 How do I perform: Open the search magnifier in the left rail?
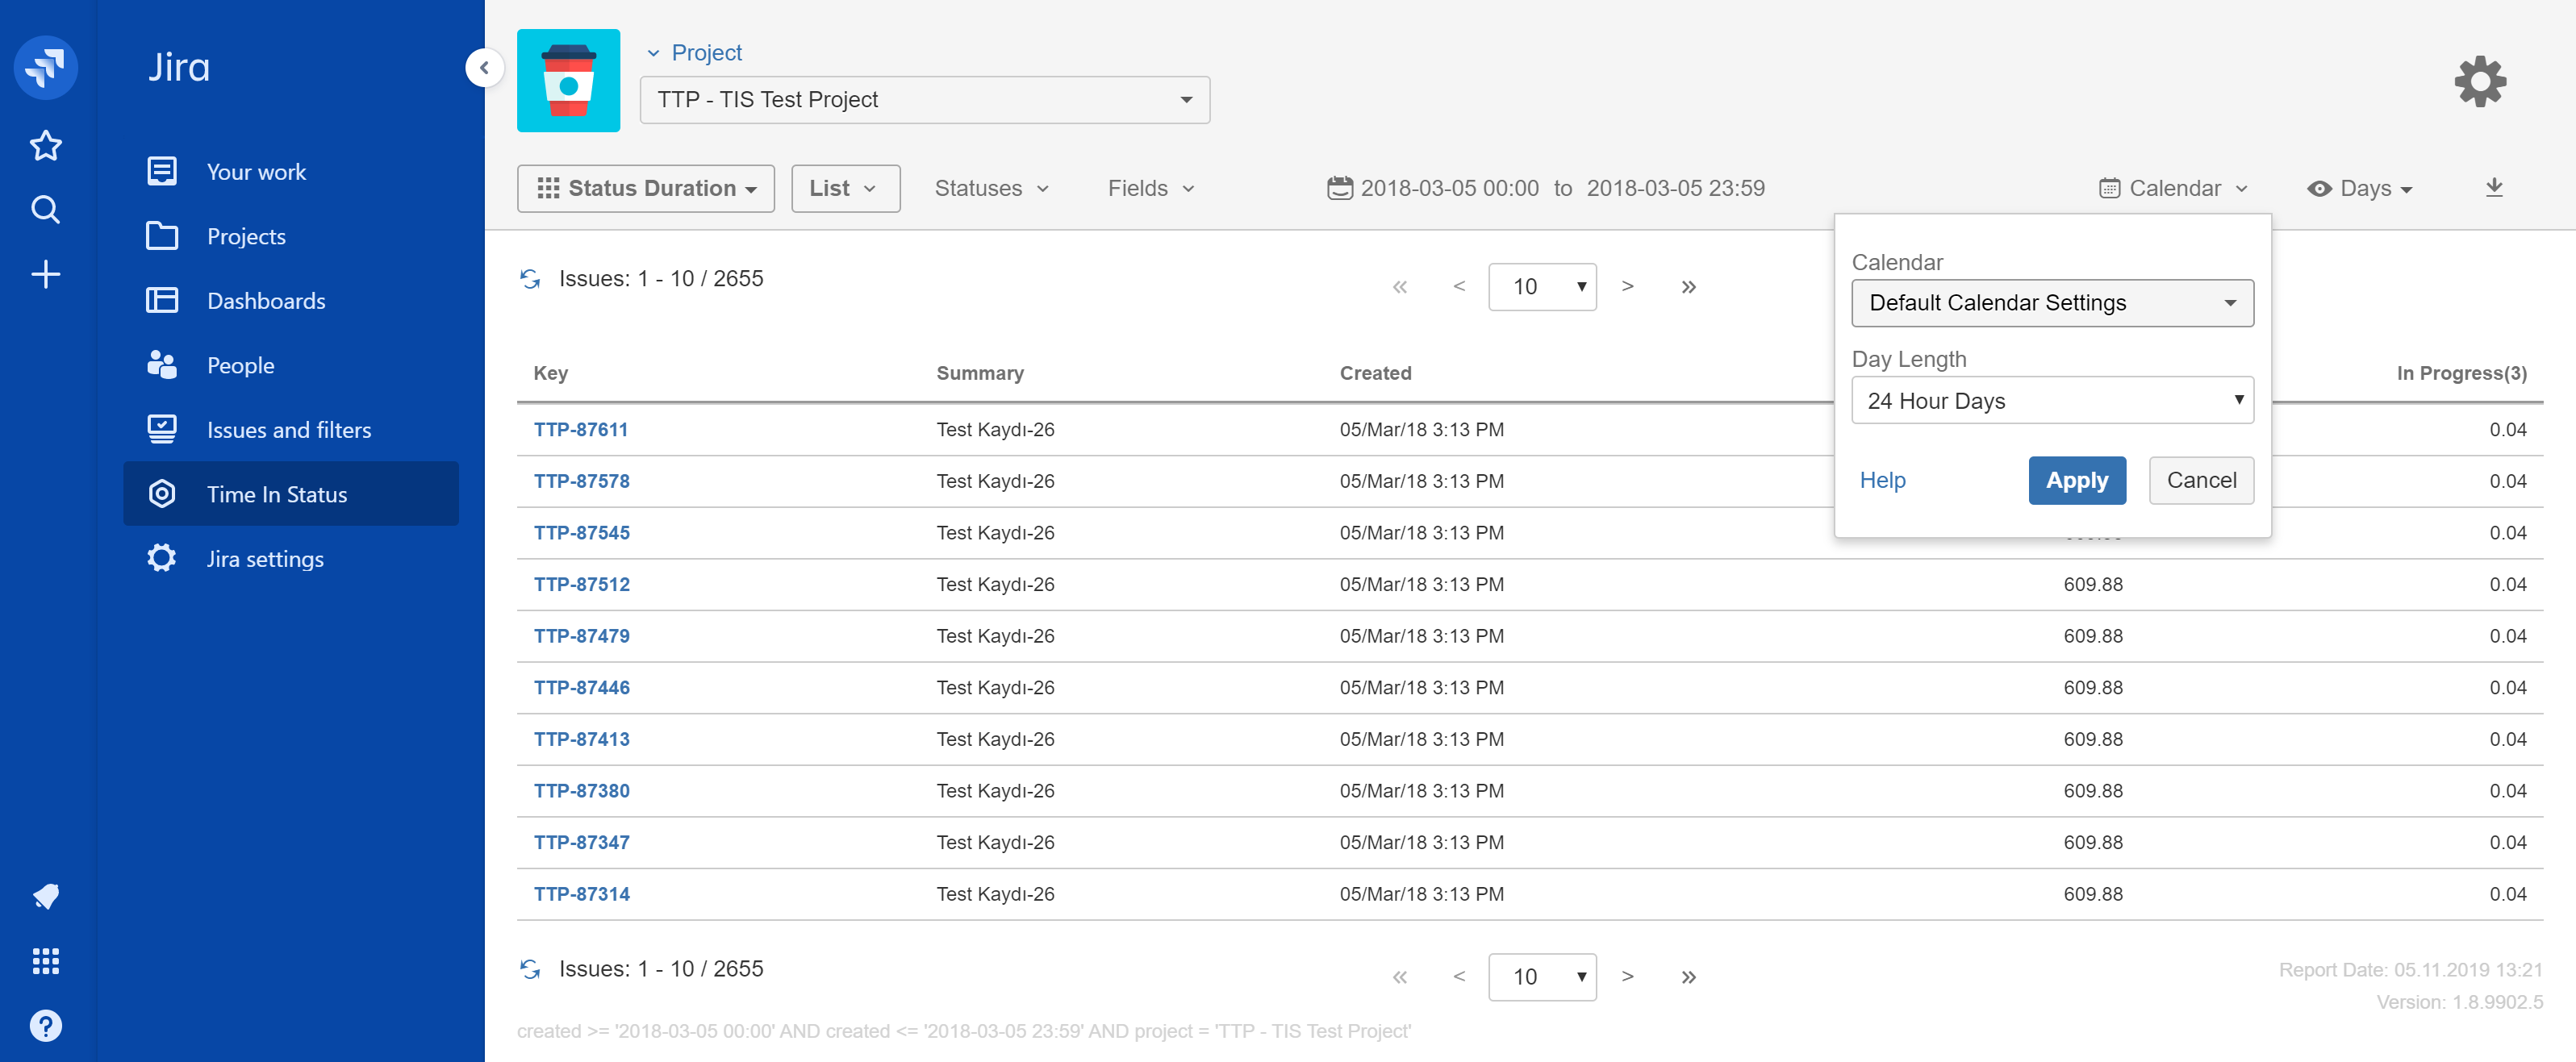46,210
